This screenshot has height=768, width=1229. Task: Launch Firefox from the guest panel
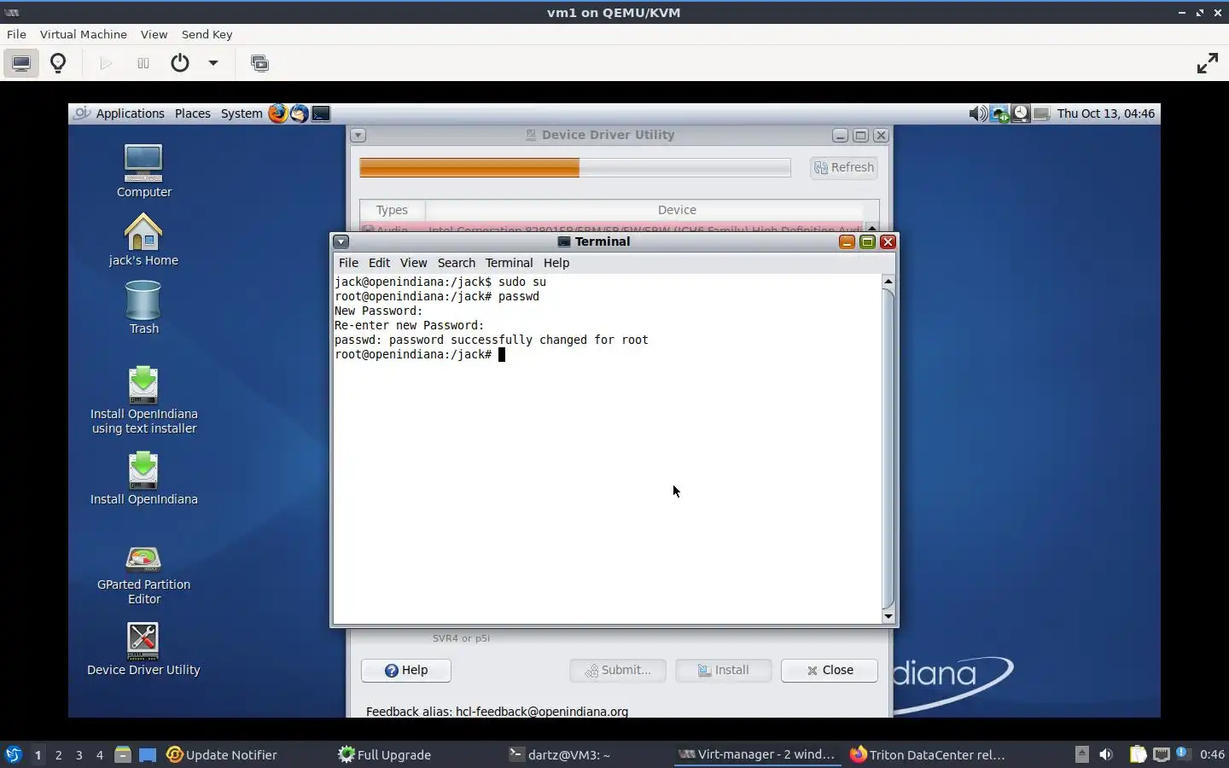click(x=277, y=113)
